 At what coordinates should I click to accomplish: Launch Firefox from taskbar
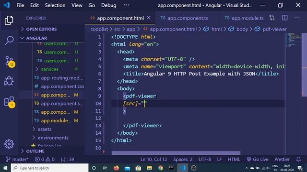pyautogui.click(x=116, y=168)
